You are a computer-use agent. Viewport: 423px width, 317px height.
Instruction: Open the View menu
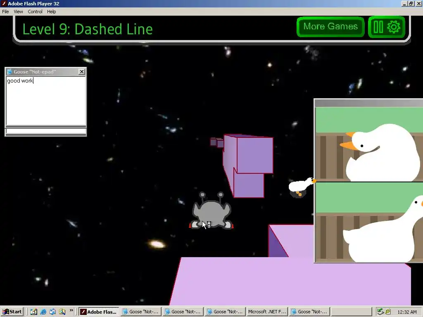point(18,12)
